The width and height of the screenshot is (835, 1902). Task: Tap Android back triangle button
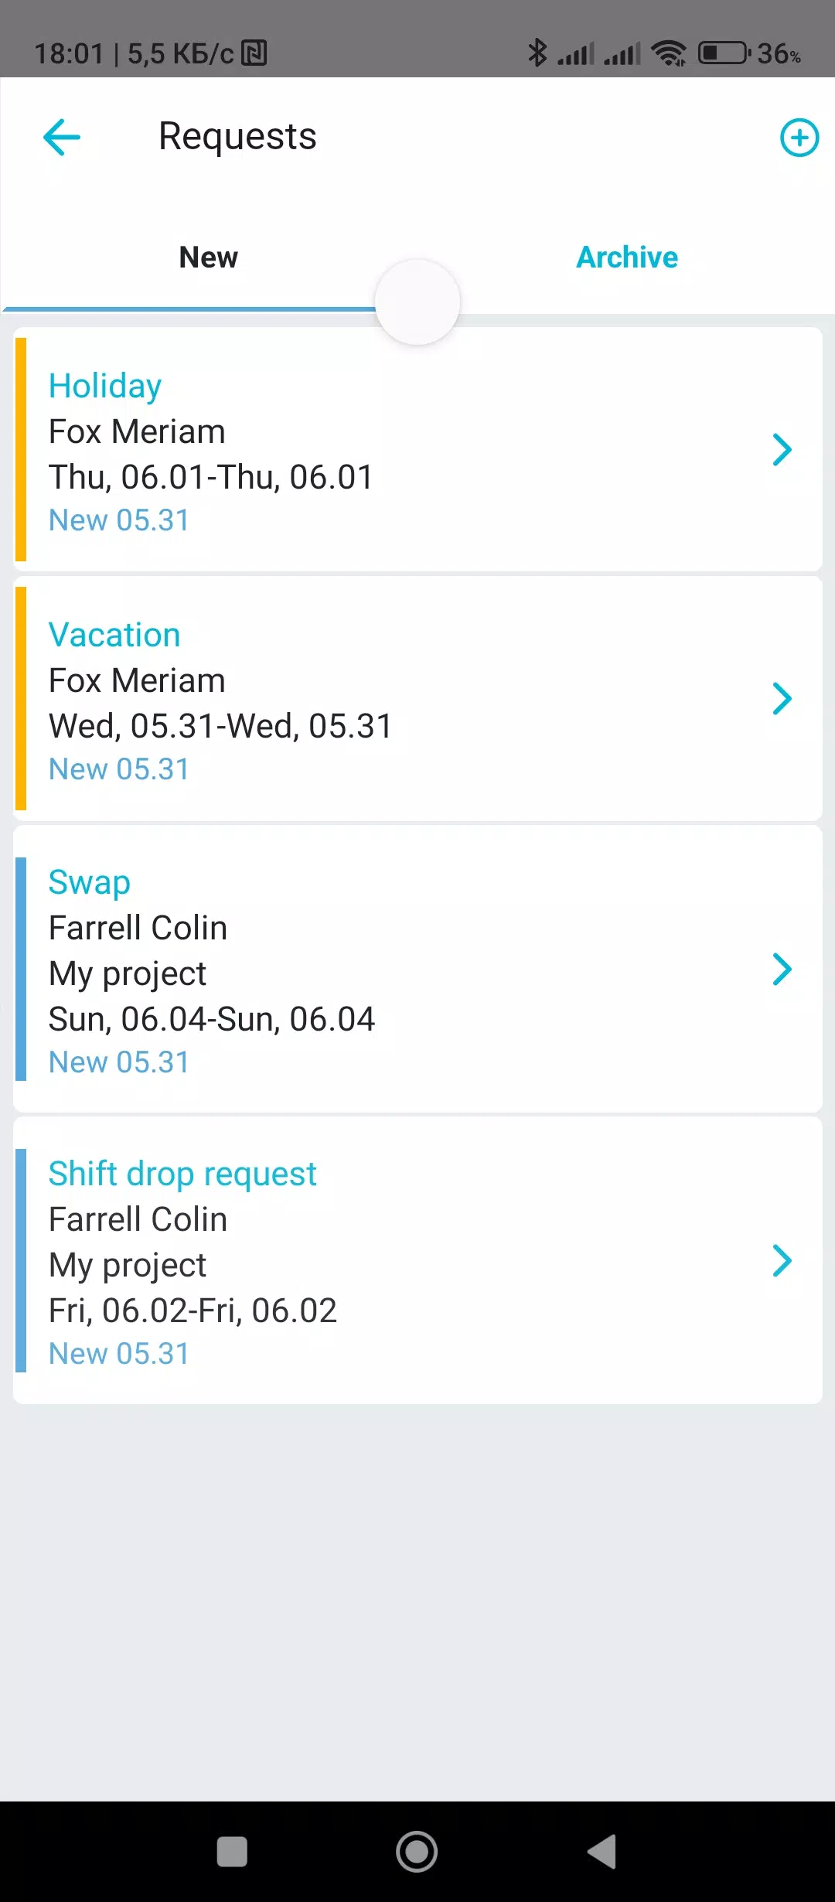pos(602,1852)
